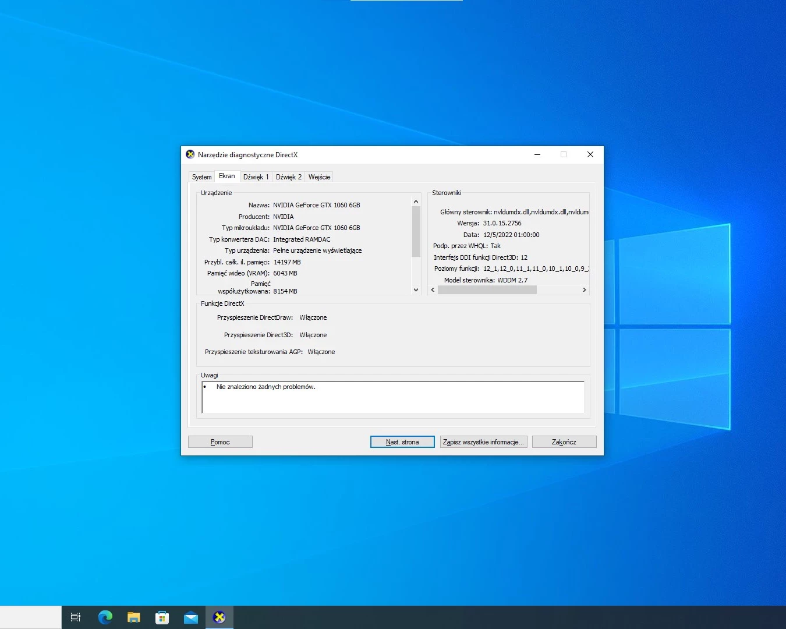Click the device list scroll-down arrow
Viewport: 786px width, 629px height.
pyautogui.click(x=416, y=289)
